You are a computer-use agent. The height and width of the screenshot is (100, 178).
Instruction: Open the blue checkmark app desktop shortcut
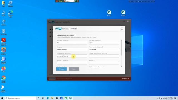(4, 60)
